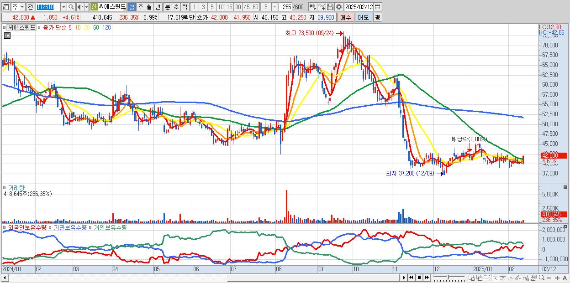The image size is (570, 283).
Task: Click the 개인보유수량 legend label
Action: pos(110,227)
